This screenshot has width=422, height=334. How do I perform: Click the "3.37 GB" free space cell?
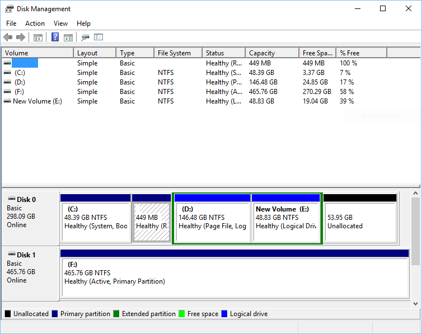coord(313,73)
